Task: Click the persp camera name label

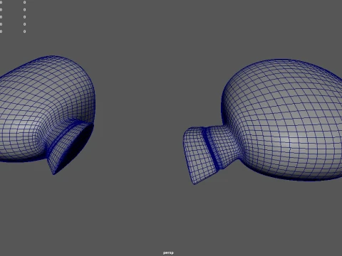Action: [x=168, y=252]
